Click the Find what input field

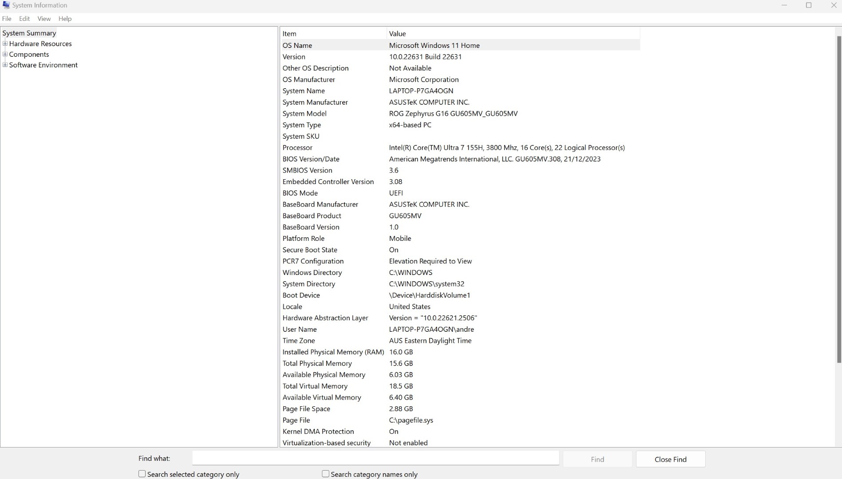point(376,459)
